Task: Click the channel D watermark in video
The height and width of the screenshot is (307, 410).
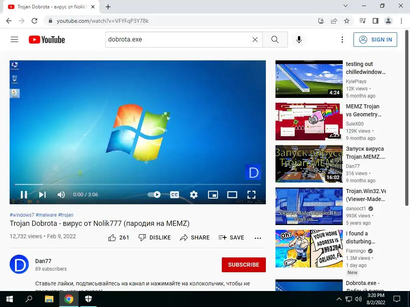Action: coord(253,172)
